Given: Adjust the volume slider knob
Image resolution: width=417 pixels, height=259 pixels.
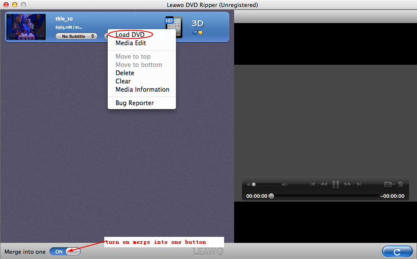Looking at the screenshot, I should coord(254,184).
